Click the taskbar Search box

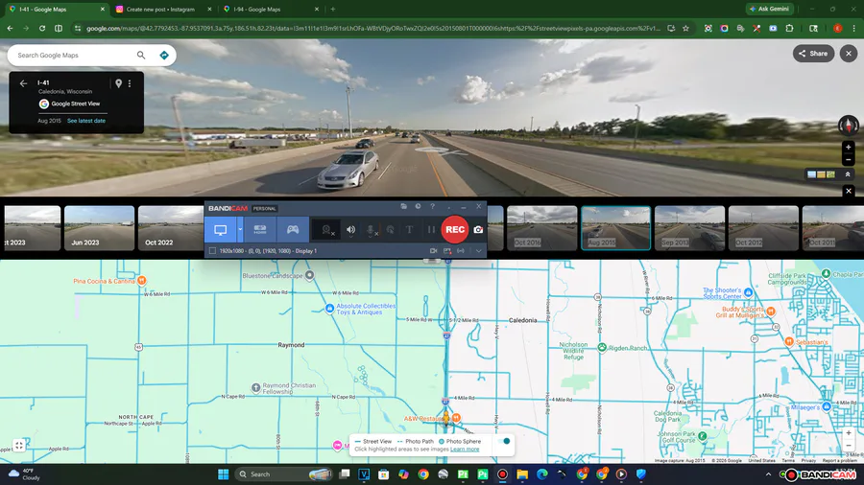[284, 474]
